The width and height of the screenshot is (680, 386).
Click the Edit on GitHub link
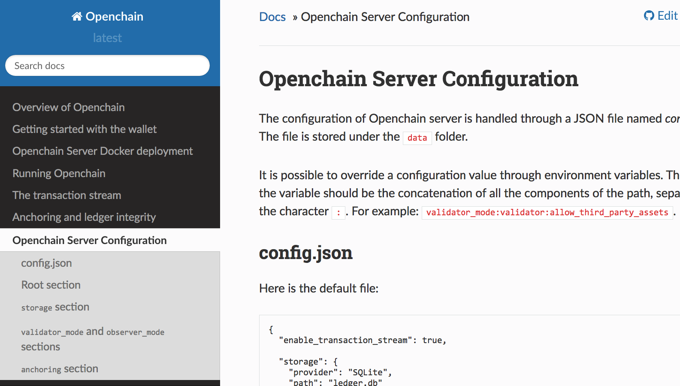(662, 16)
